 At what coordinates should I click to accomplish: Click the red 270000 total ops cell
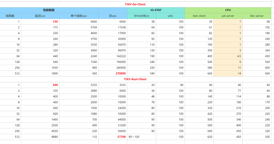[120, 73]
